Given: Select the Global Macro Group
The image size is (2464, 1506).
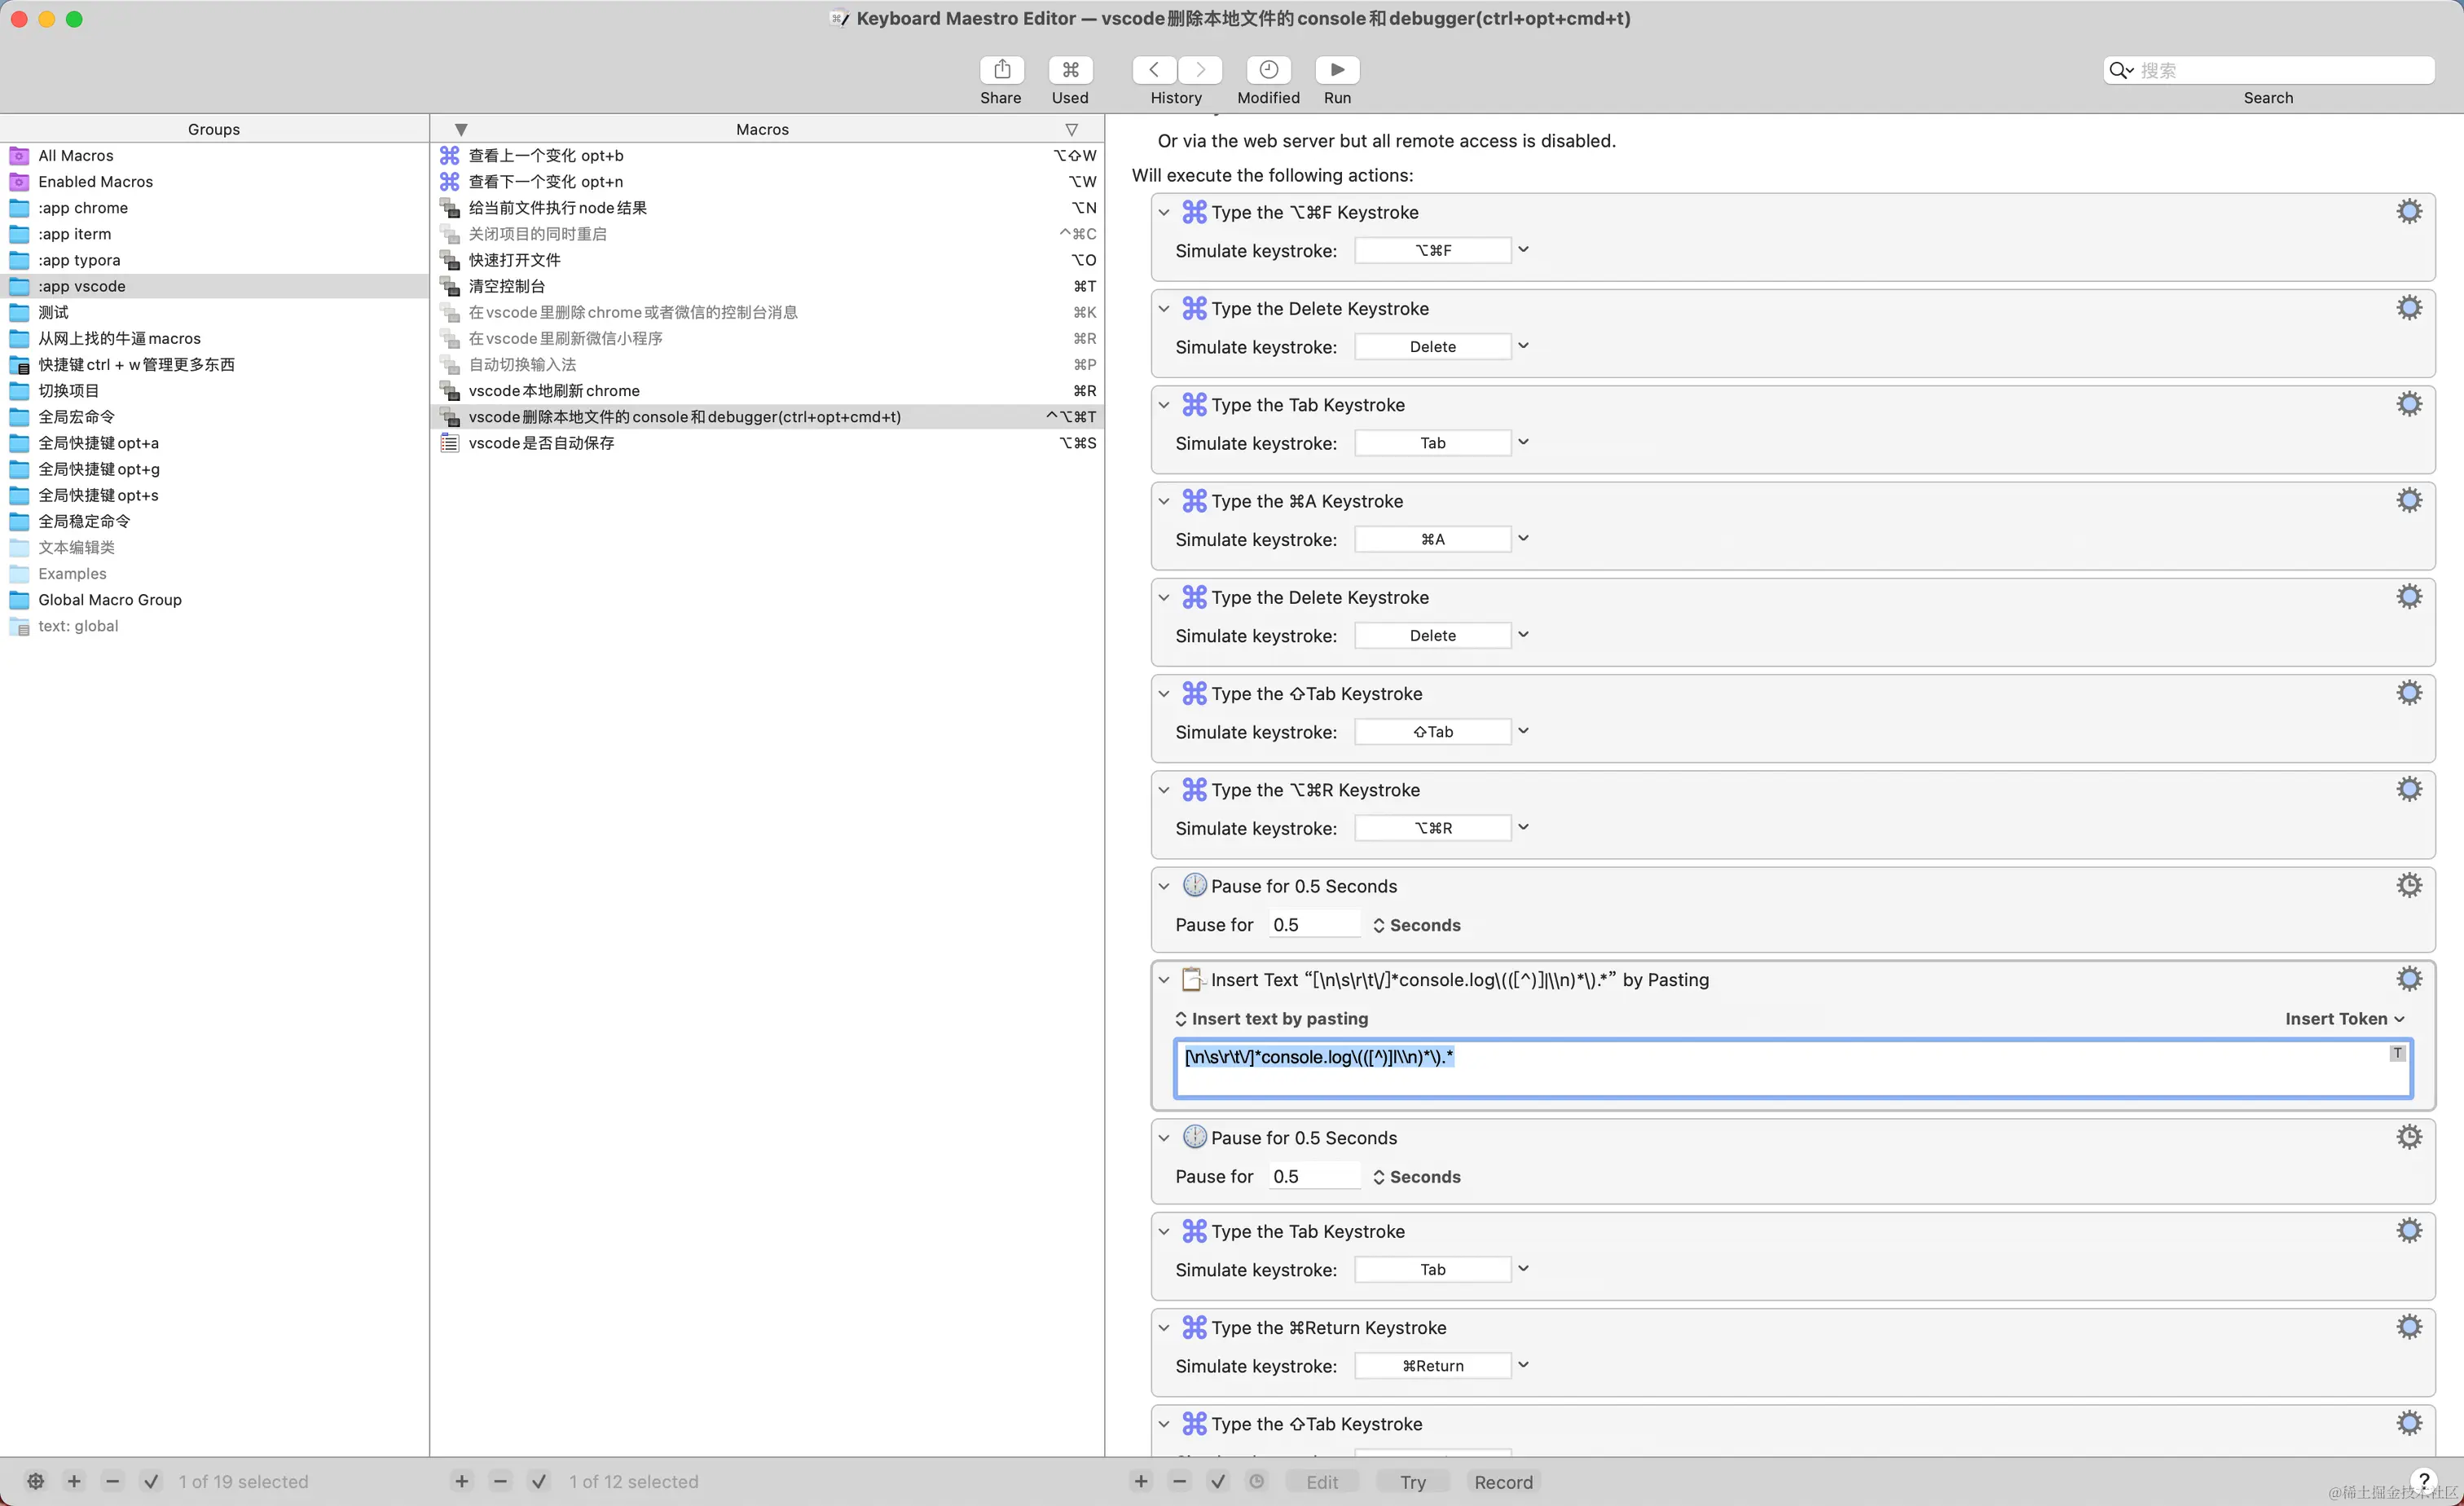Looking at the screenshot, I should (x=214, y=599).
